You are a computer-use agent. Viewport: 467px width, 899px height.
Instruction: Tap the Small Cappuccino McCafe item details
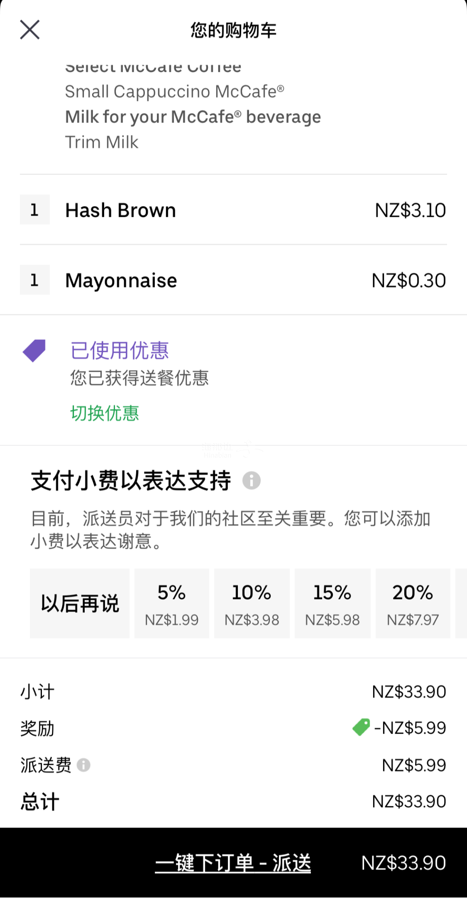[174, 92]
